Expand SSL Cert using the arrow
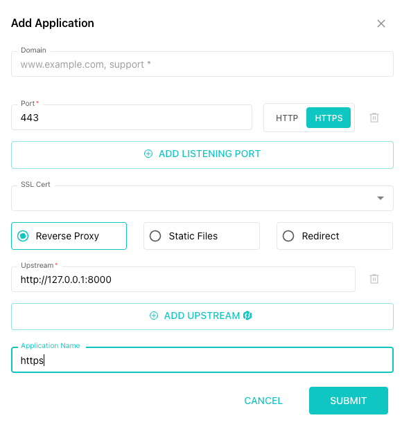 (x=380, y=198)
